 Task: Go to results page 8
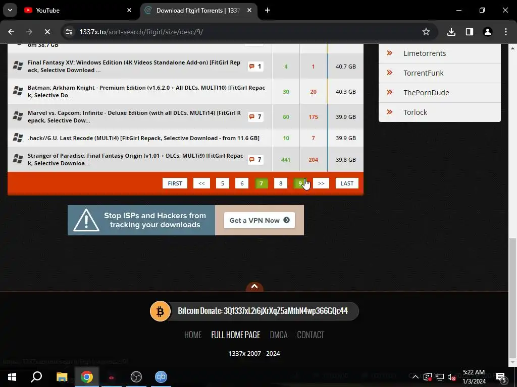coord(281,183)
